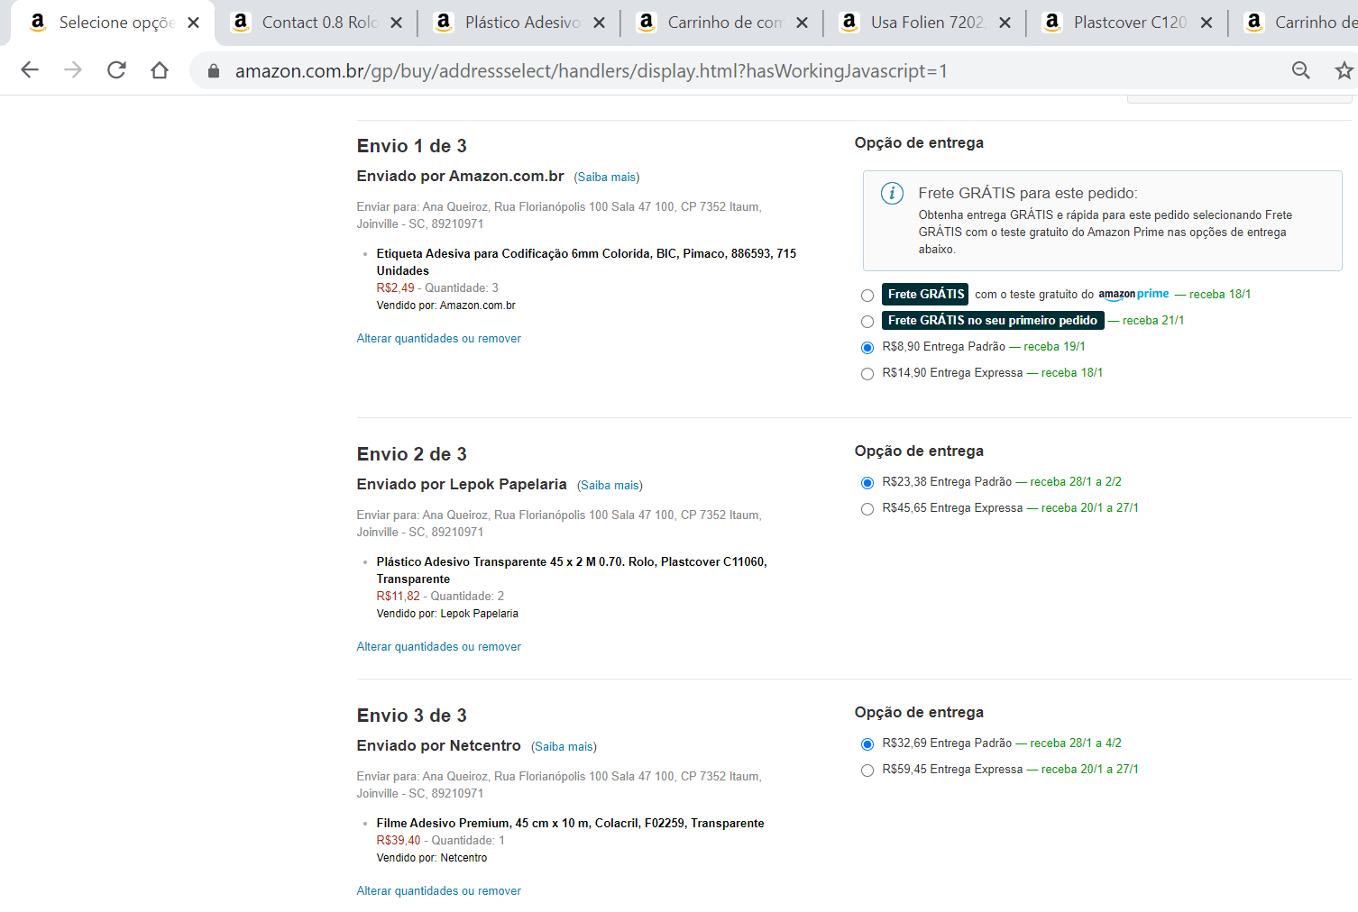Click 'receba 21/1' delivery date text

[1153, 321]
